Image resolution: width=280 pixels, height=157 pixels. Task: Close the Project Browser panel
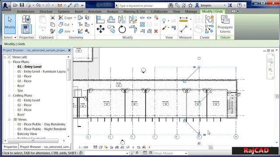point(69,51)
